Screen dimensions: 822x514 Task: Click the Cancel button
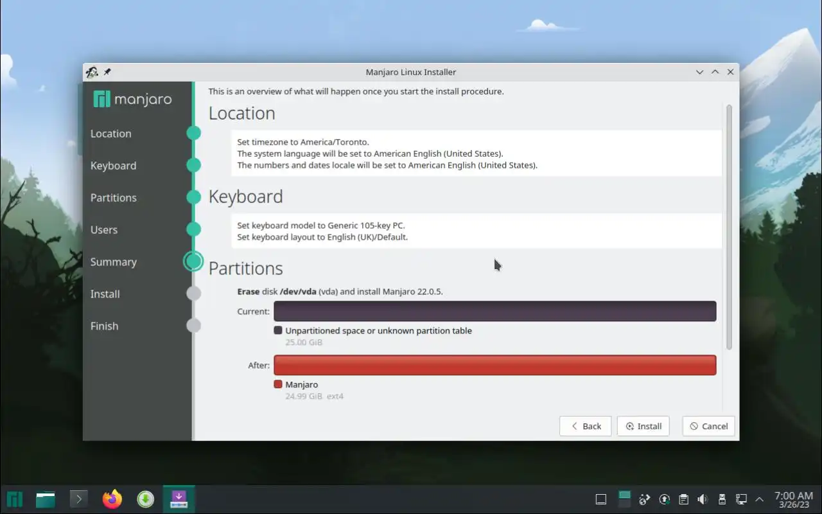point(708,426)
